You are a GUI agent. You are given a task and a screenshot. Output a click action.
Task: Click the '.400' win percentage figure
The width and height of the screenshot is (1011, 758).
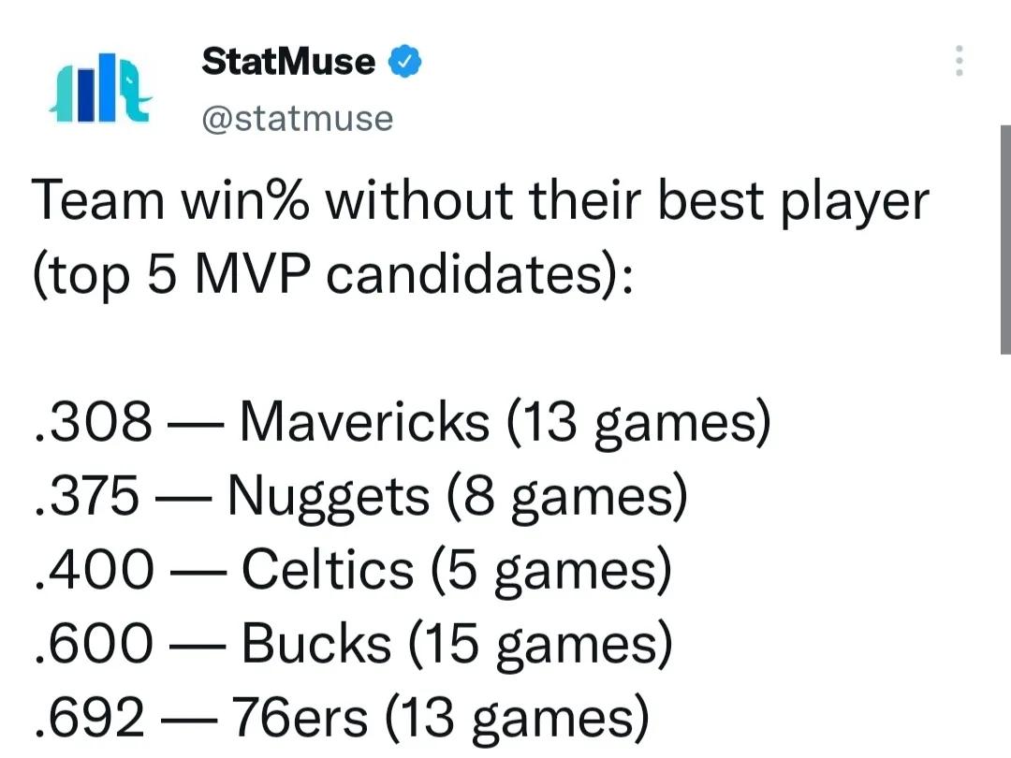pyautogui.click(x=95, y=570)
